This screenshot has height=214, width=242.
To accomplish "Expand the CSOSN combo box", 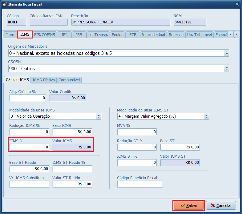I will (227, 68).
